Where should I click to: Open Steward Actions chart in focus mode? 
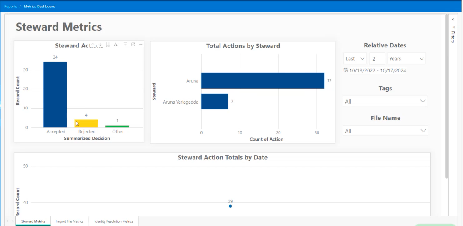tap(133, 44)
